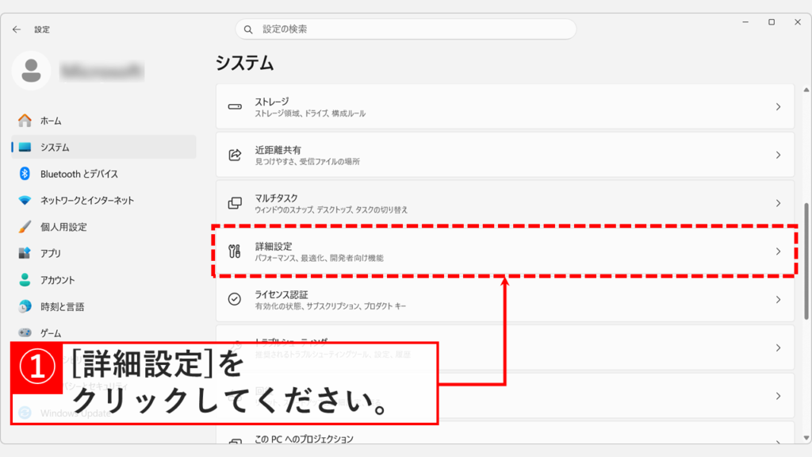812x457 pixels.
Task: Click ストレージ領域、ドライブ、構成ルール description
Action: (310, 113)
